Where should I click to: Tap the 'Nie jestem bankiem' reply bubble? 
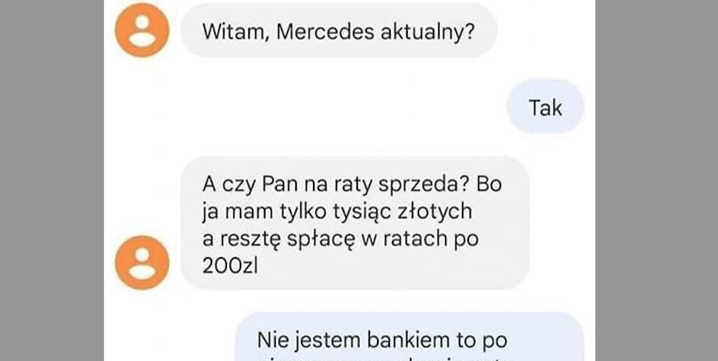tap(410, 337)
